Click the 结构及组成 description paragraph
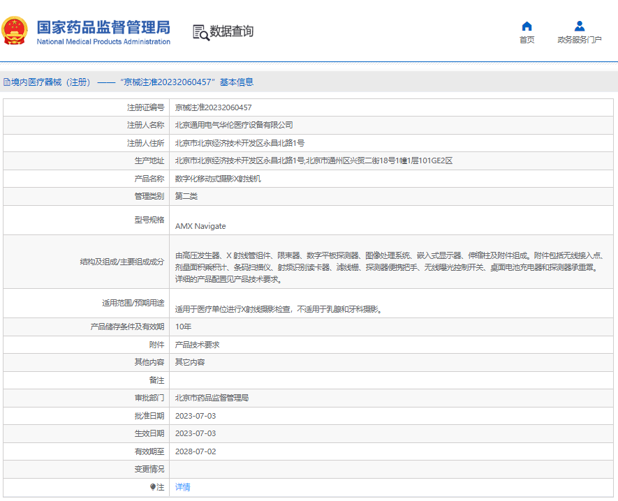The height and width of the screenshot is (501, 618). 389,267
